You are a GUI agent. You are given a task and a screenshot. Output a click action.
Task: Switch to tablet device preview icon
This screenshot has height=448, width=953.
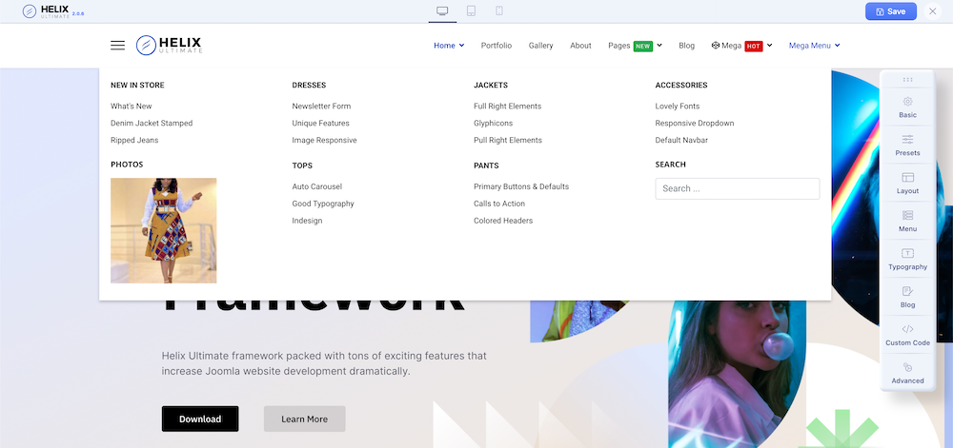point(471,10)
